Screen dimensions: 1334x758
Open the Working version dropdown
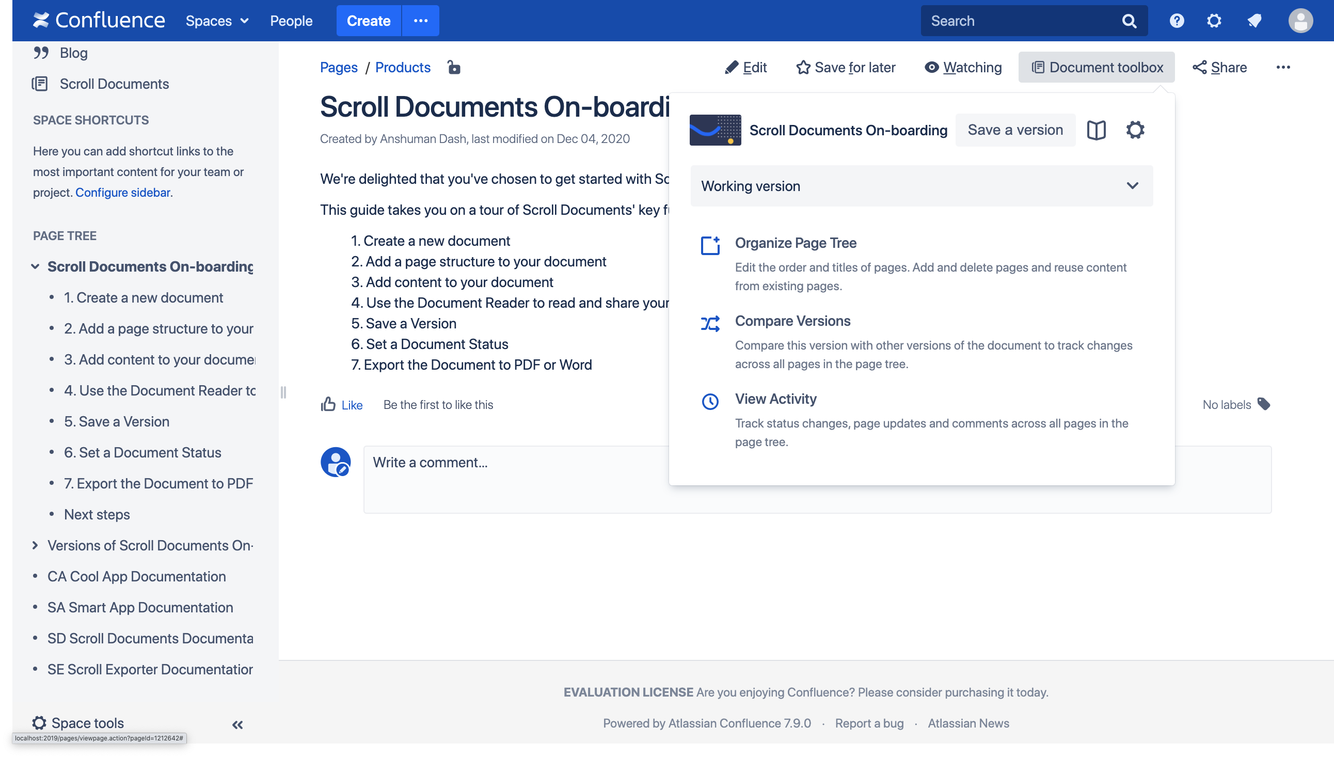(x=922, y=186)
